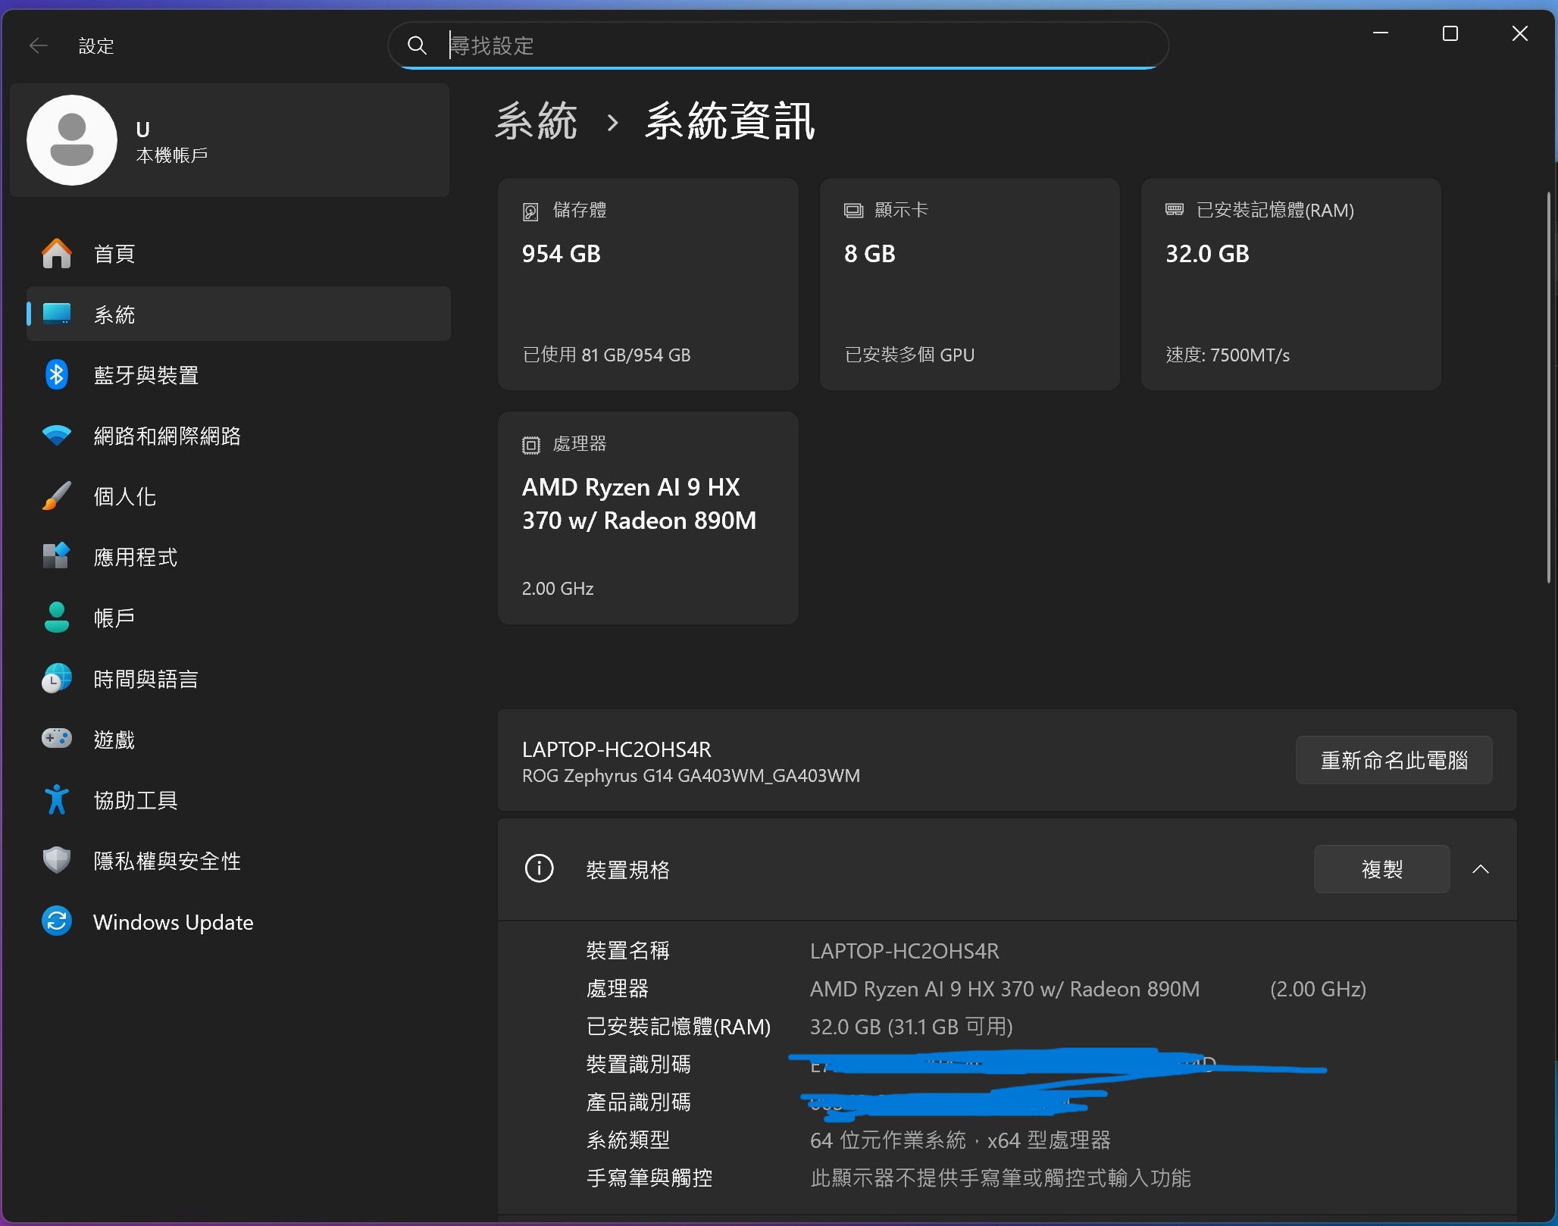Click the Bluetooth icon for 藍牙與裝置
1558x1226 pixels.
point(57,375)
